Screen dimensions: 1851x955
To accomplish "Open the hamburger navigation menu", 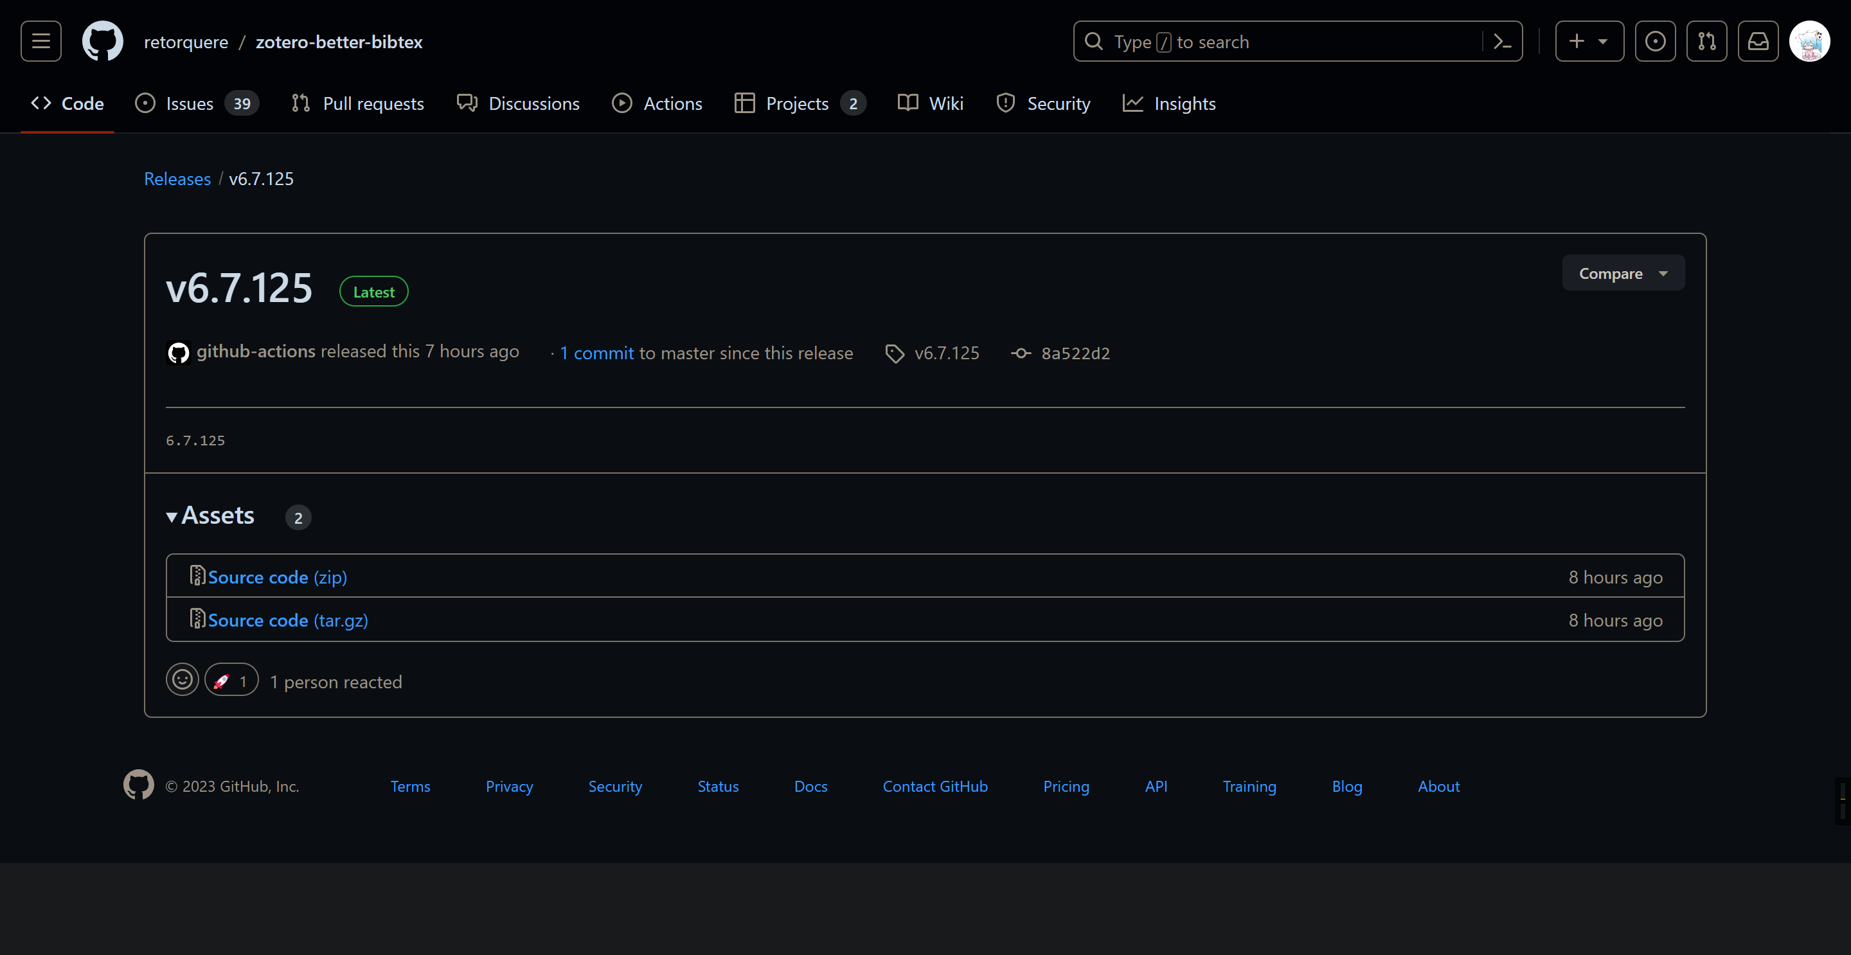I will (41, 41).
